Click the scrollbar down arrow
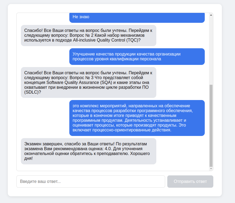 [211, 169]
